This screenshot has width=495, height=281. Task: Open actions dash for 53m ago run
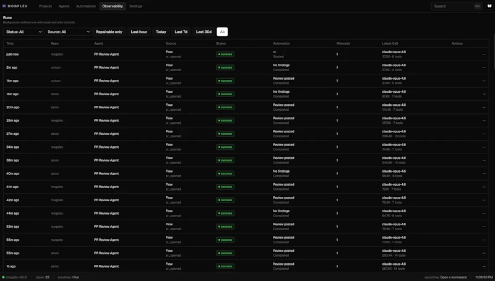click(484, 227)
